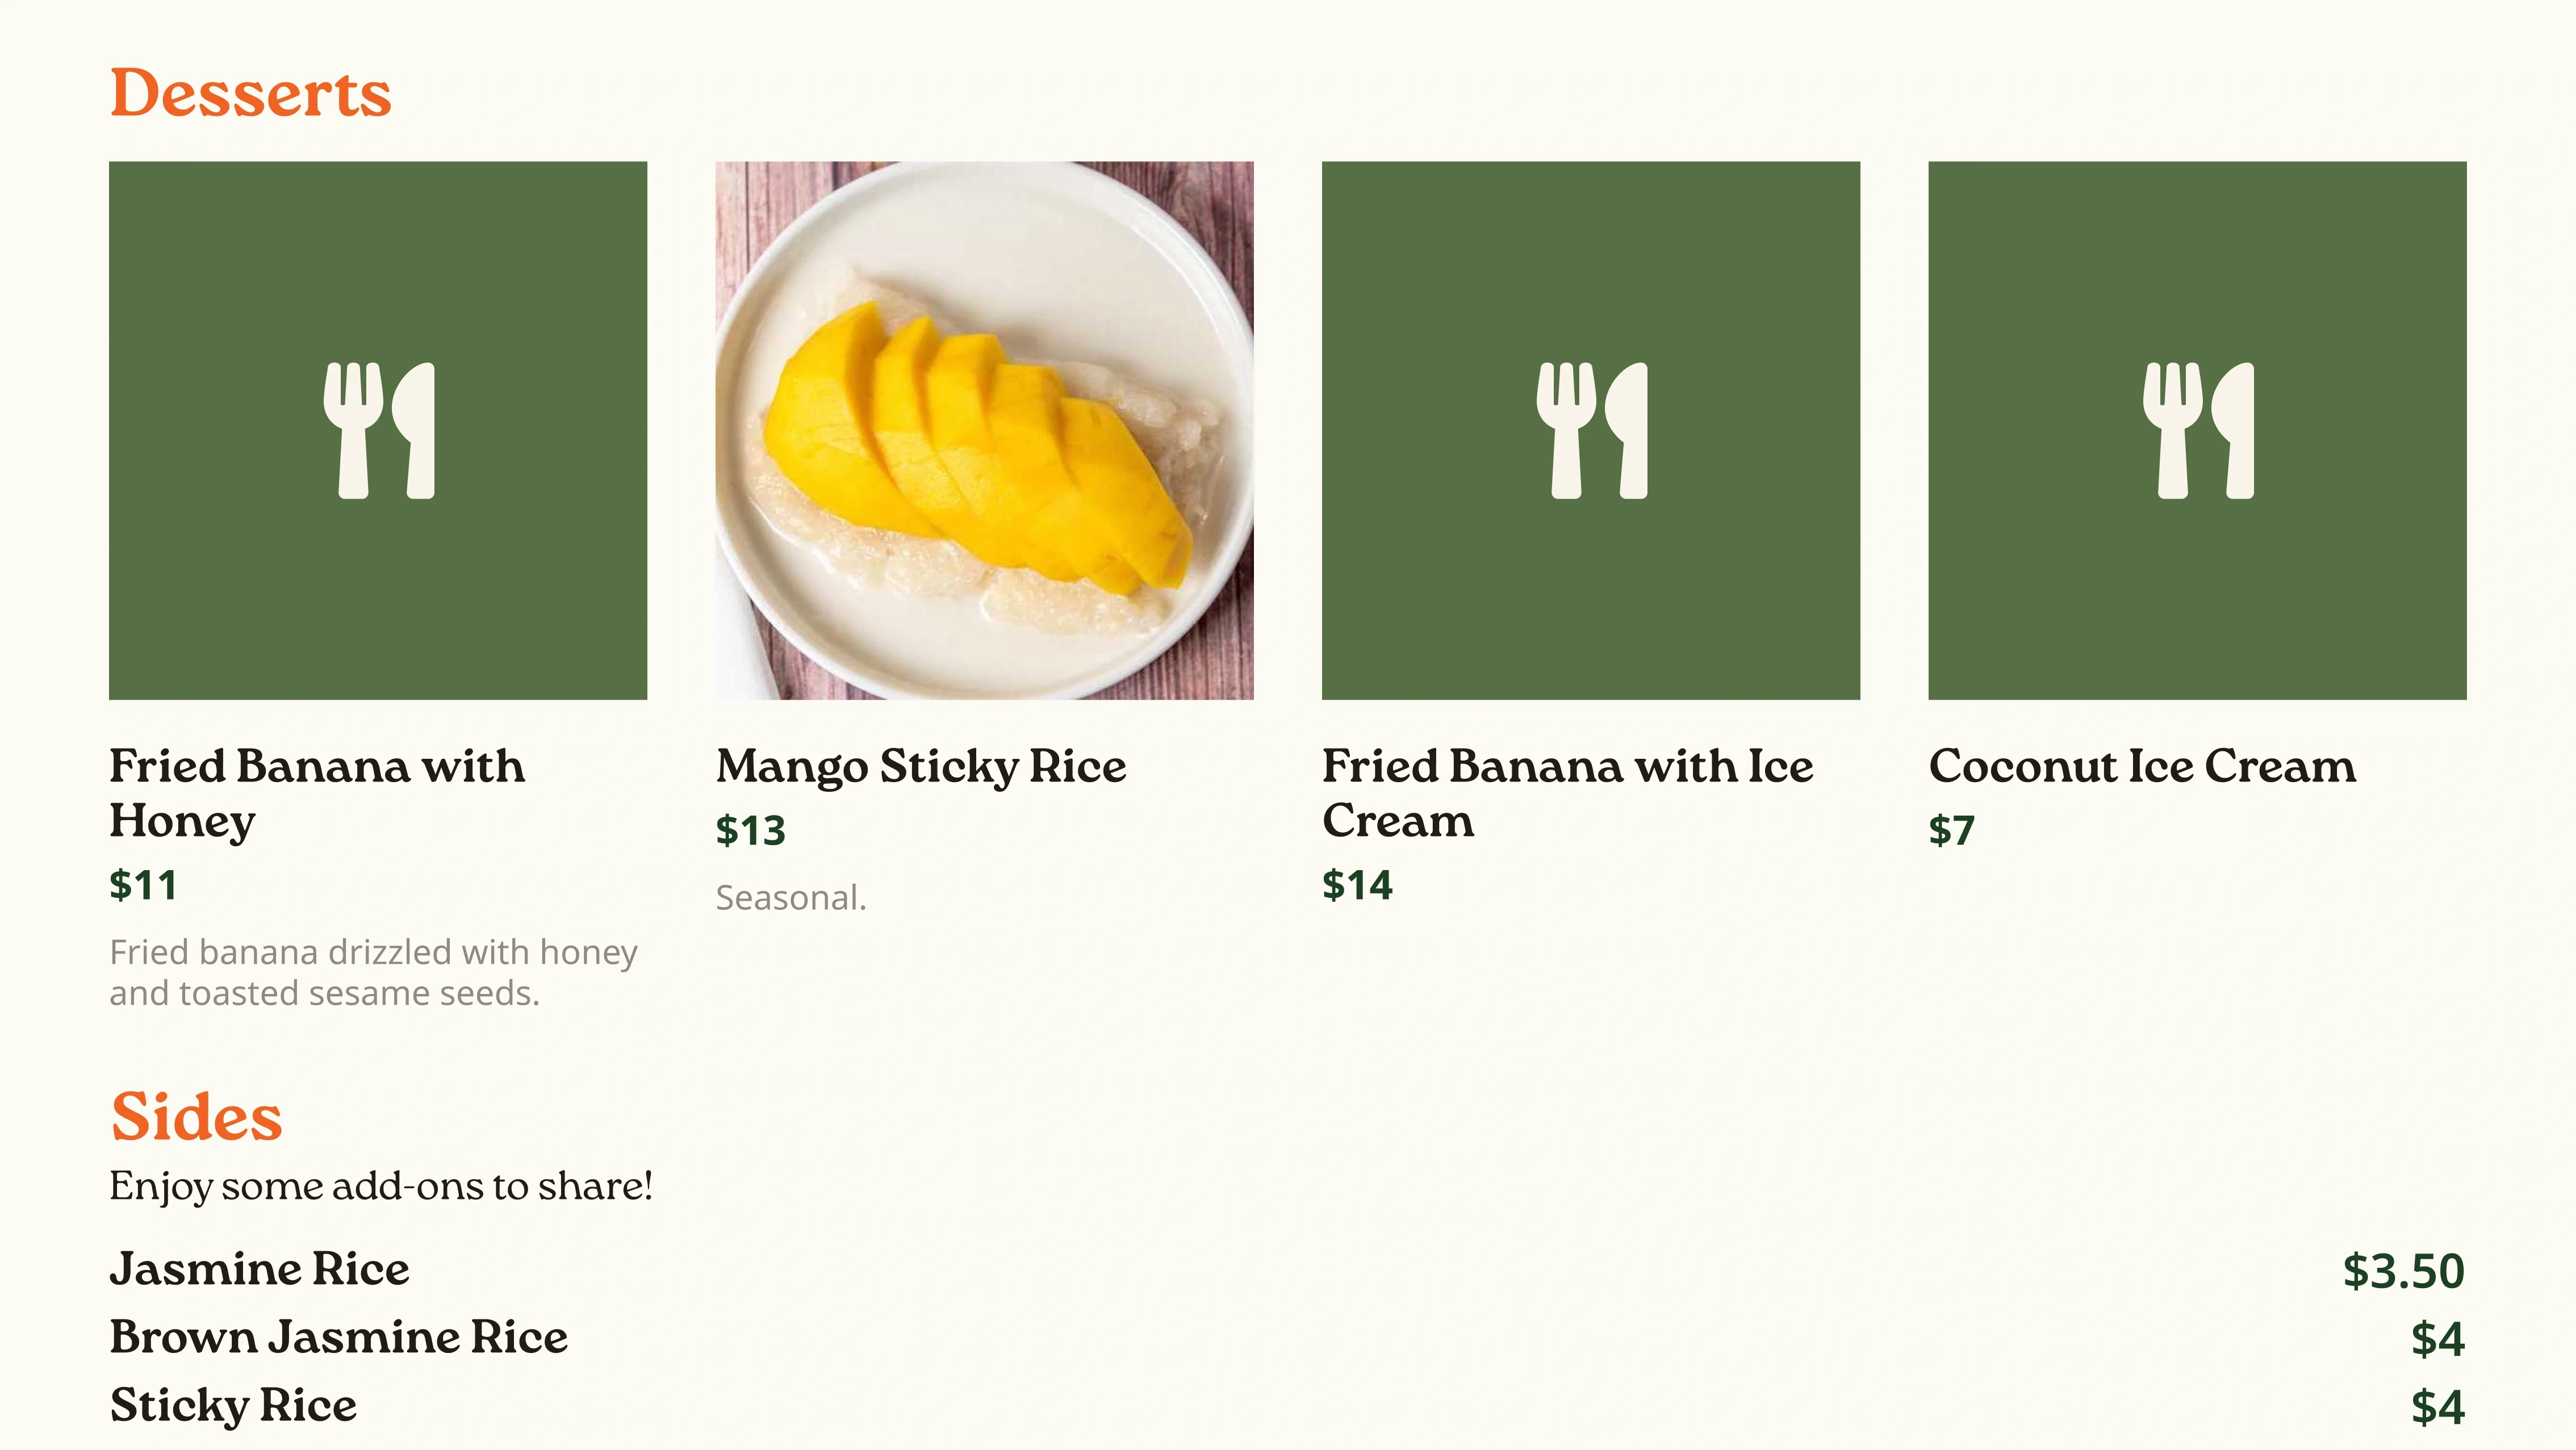Click the $14 price label
Image resolution: width=2576 pixels, height=1450 pixels.
point(1357,885)
